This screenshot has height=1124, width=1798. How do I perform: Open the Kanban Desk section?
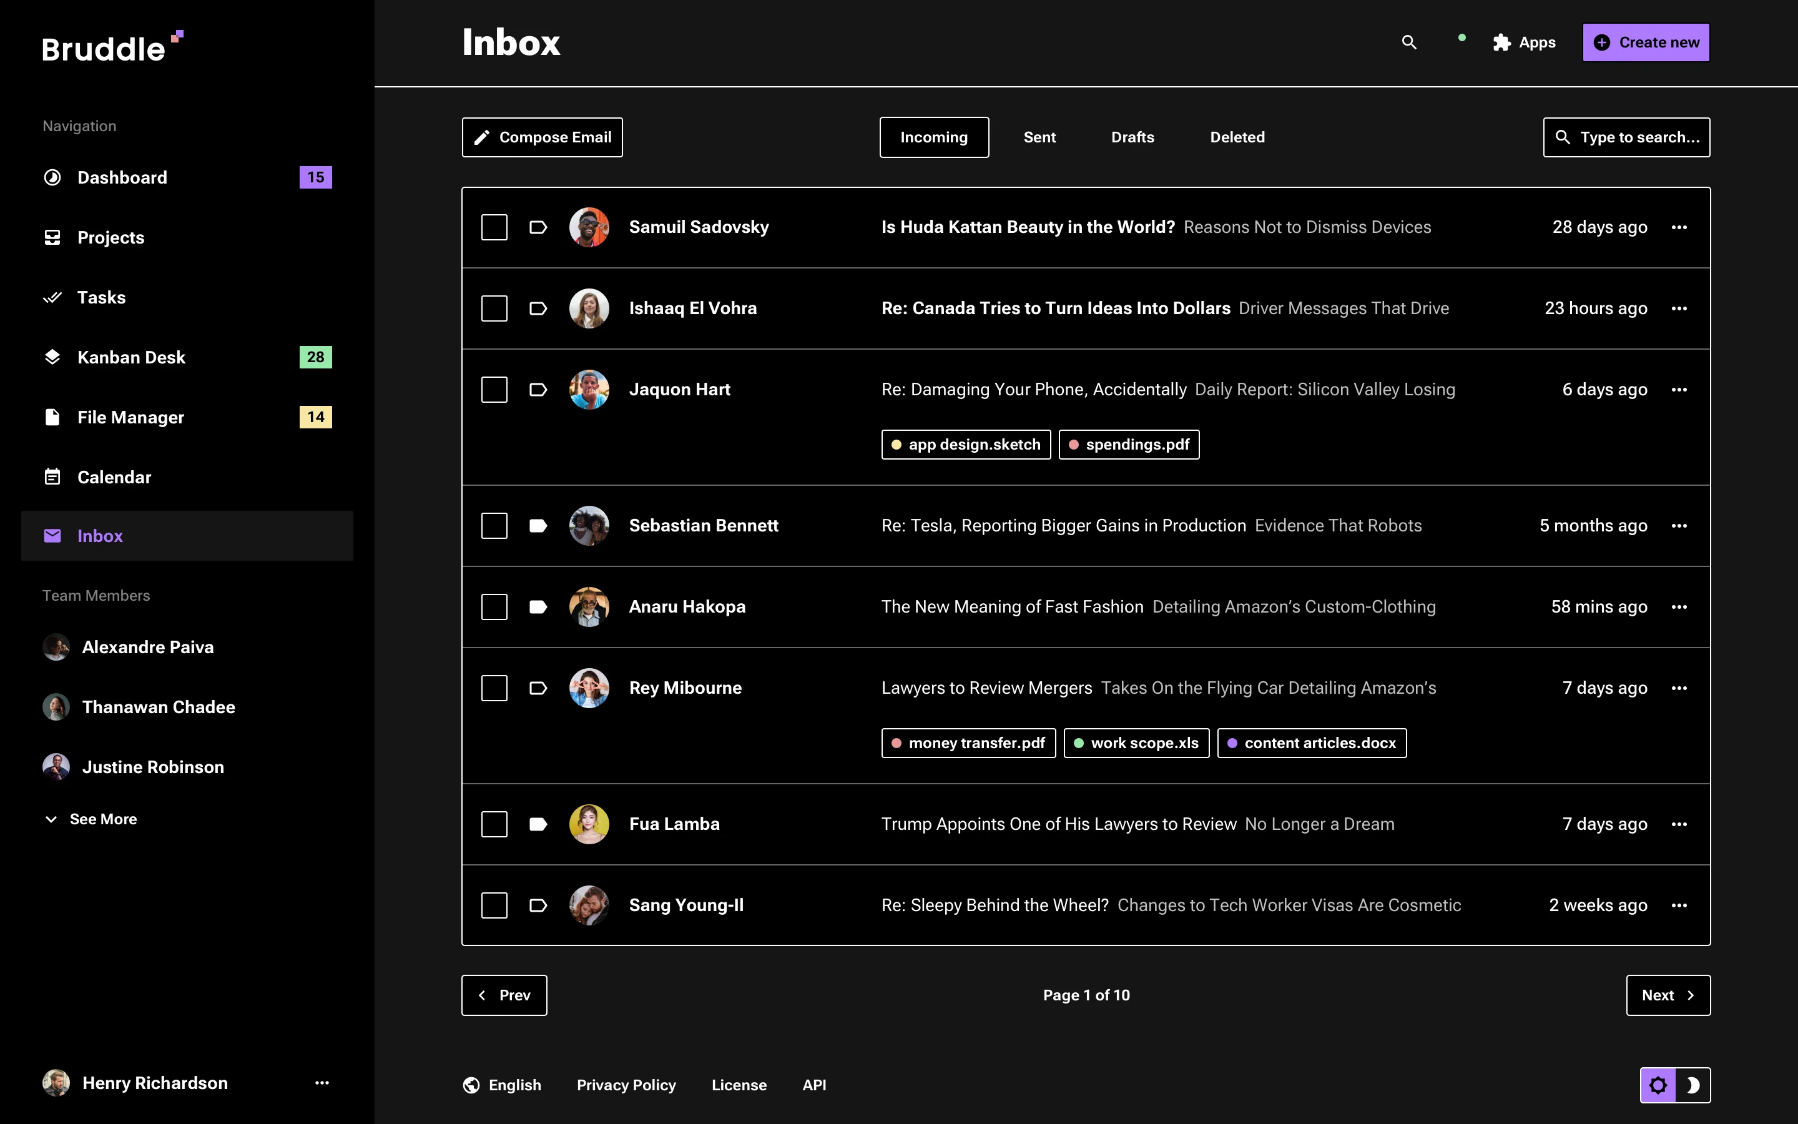[x=130, y=357]
